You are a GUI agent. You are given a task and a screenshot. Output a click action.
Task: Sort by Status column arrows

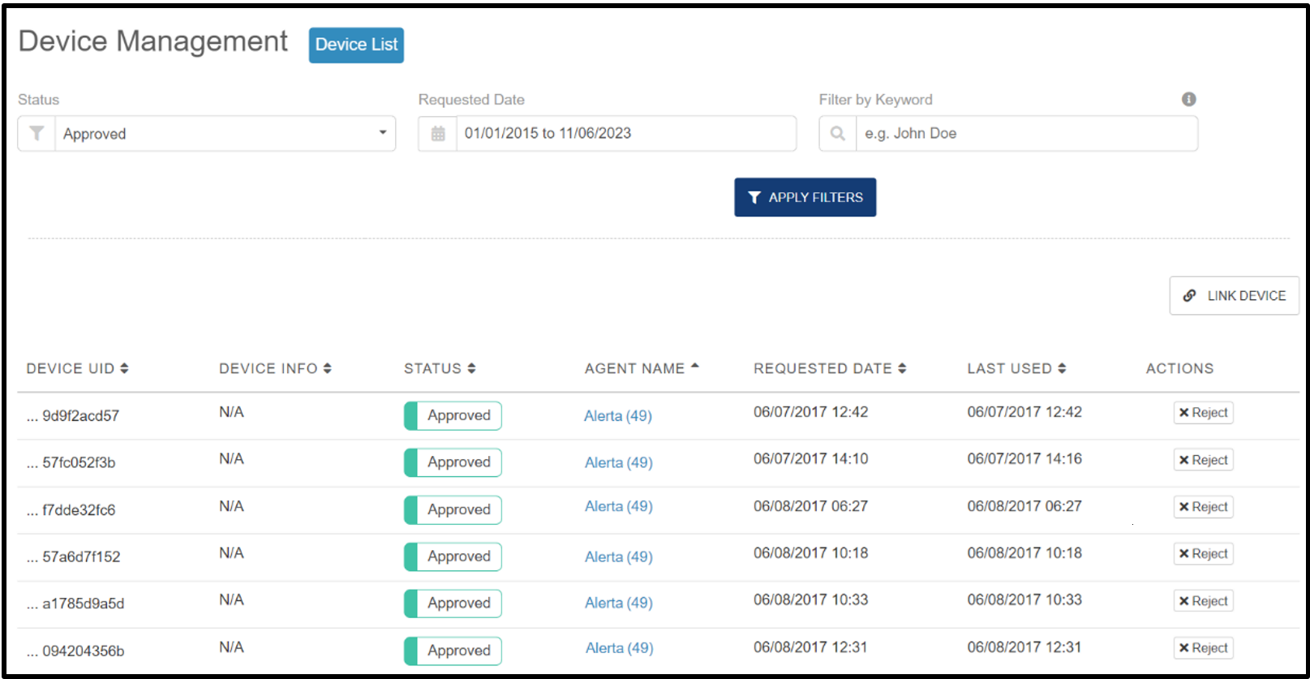[x=471, y=368]
